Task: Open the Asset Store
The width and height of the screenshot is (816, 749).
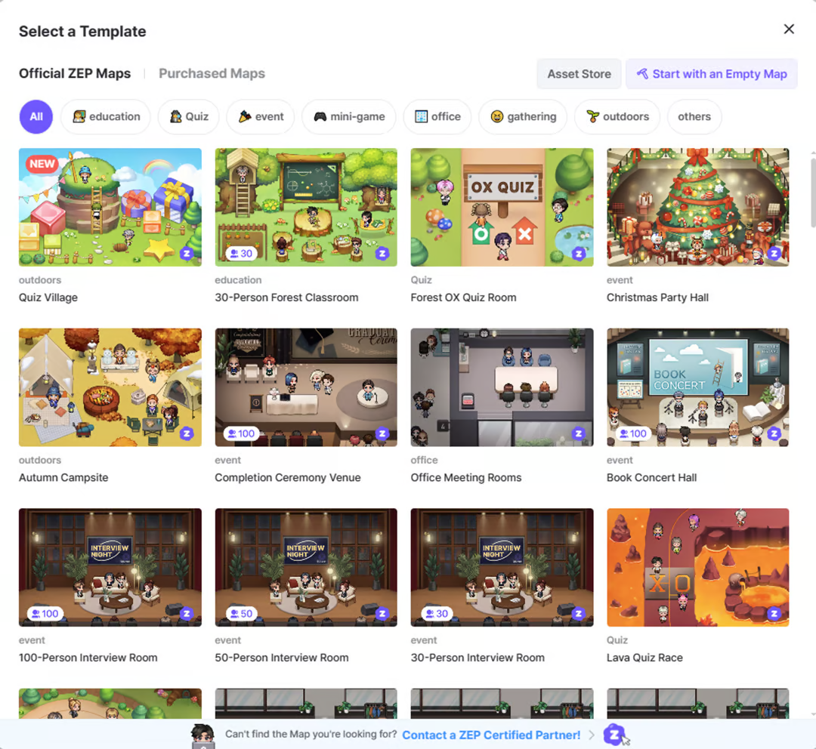Action: (579, 74)
